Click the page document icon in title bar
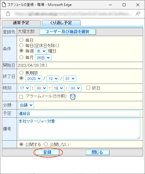 coord(4,5)
